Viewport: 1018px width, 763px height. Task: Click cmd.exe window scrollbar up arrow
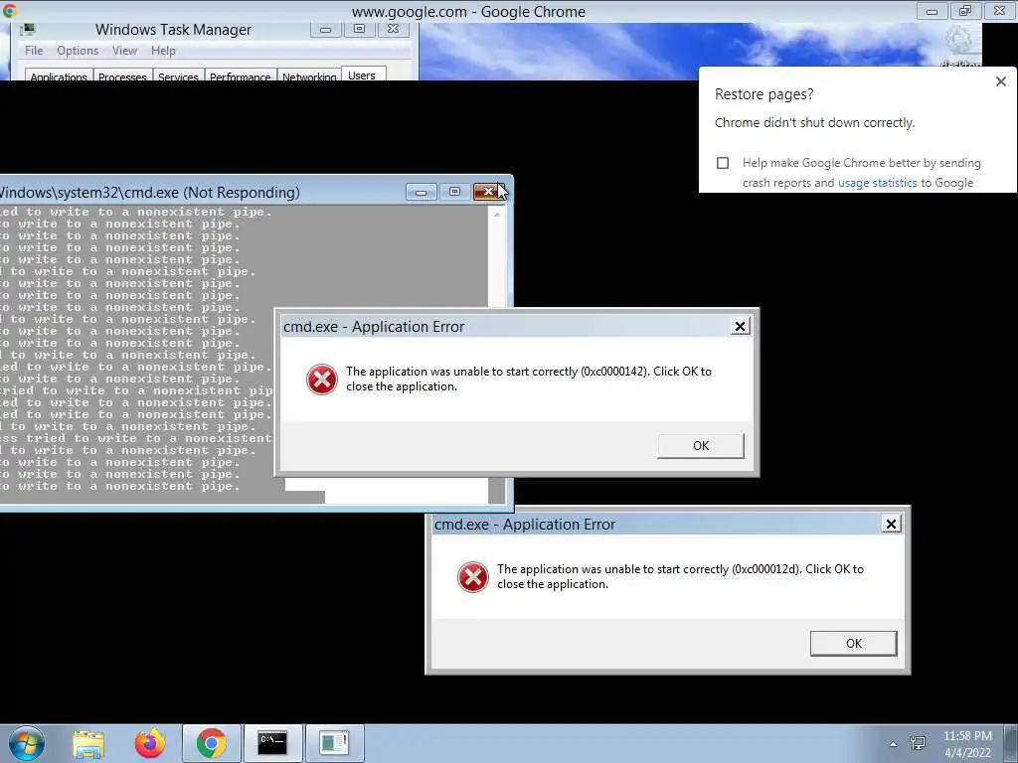(x=497, y=214)
